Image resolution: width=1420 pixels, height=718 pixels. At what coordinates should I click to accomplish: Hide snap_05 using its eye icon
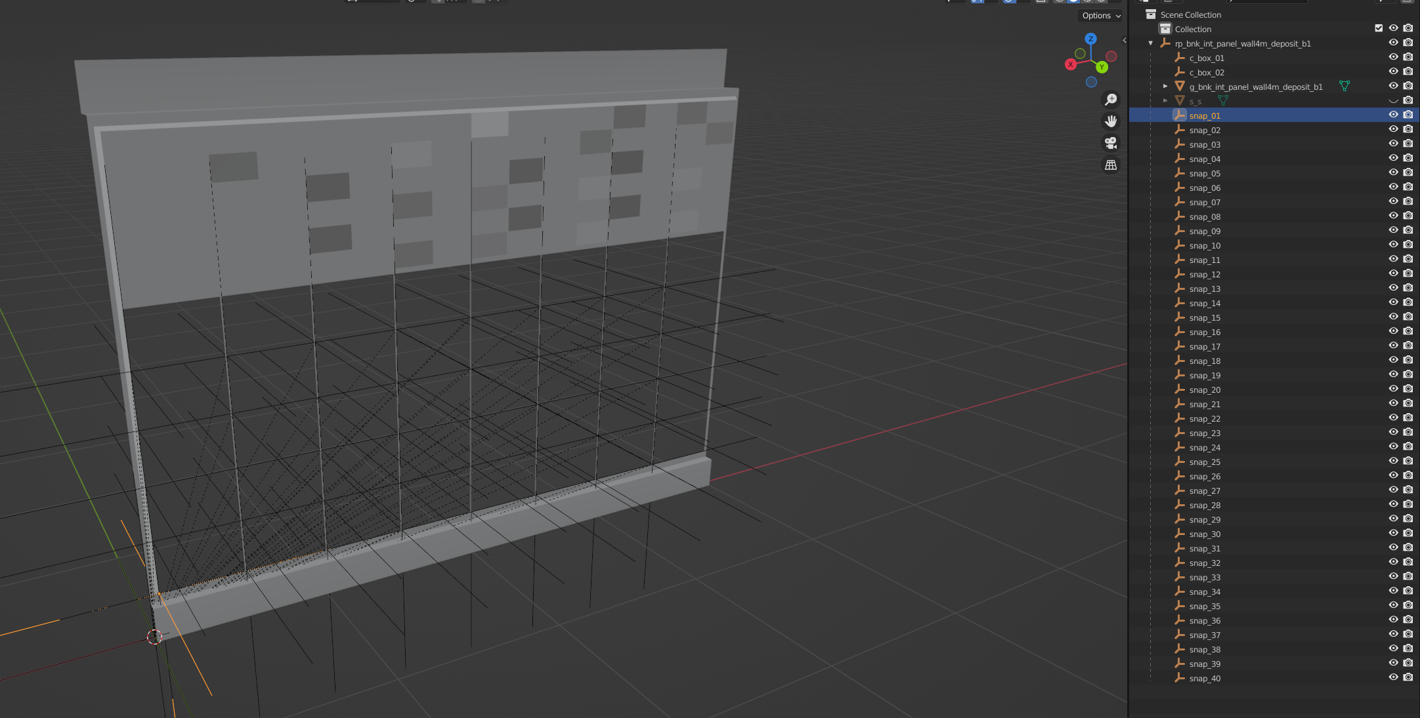(1393, 172)
